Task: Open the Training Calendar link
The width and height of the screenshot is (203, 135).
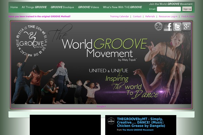Action: coord(119,17)
